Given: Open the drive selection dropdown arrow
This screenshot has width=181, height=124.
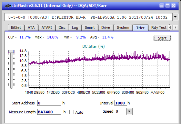Looking at the screenshot, I should pos(175,17).
